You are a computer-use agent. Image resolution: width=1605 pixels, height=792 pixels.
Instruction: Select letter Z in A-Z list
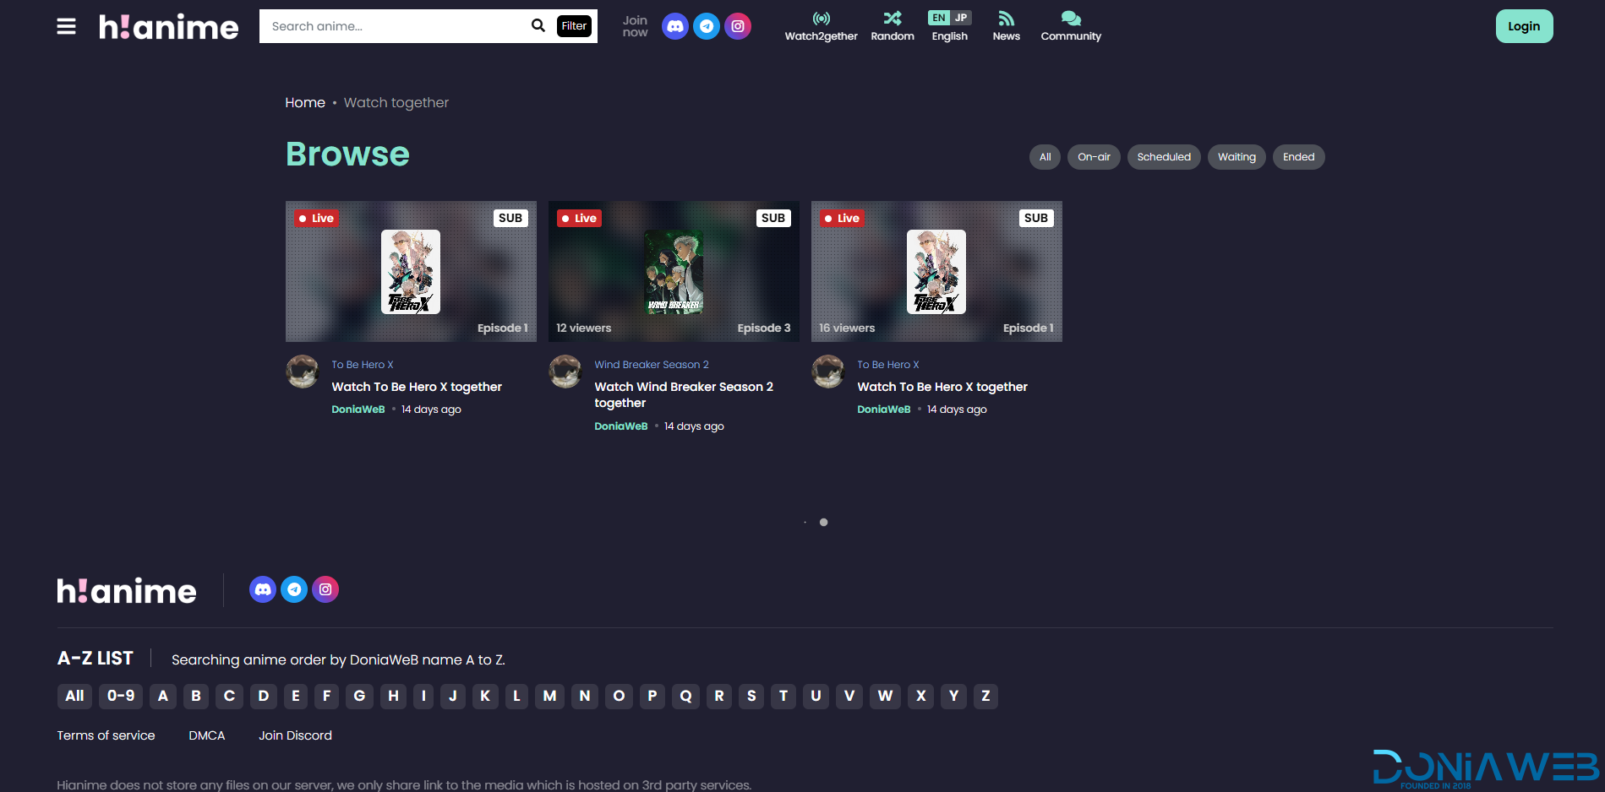985,696
